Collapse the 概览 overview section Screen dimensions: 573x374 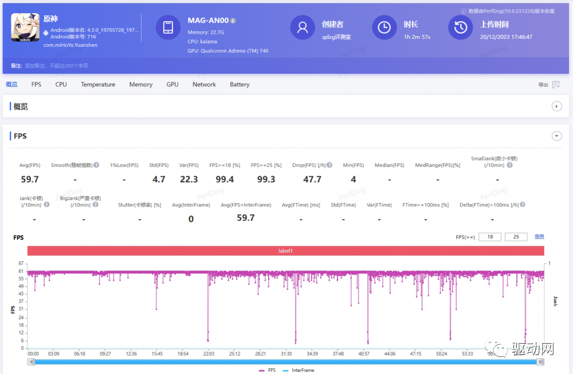(556, 106)
